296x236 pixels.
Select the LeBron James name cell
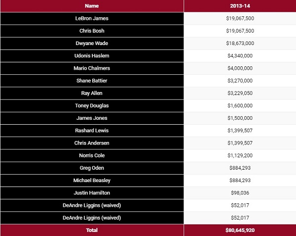tap(92, 18)
